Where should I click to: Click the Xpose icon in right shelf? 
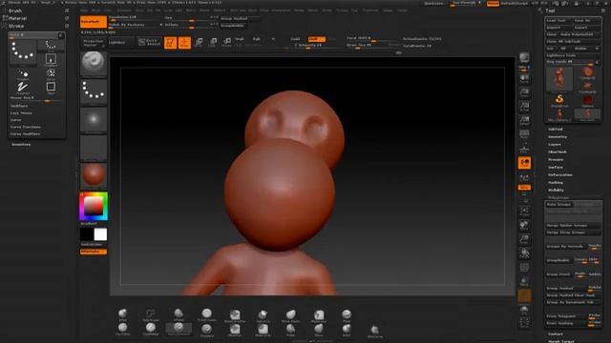pos(524,322)
